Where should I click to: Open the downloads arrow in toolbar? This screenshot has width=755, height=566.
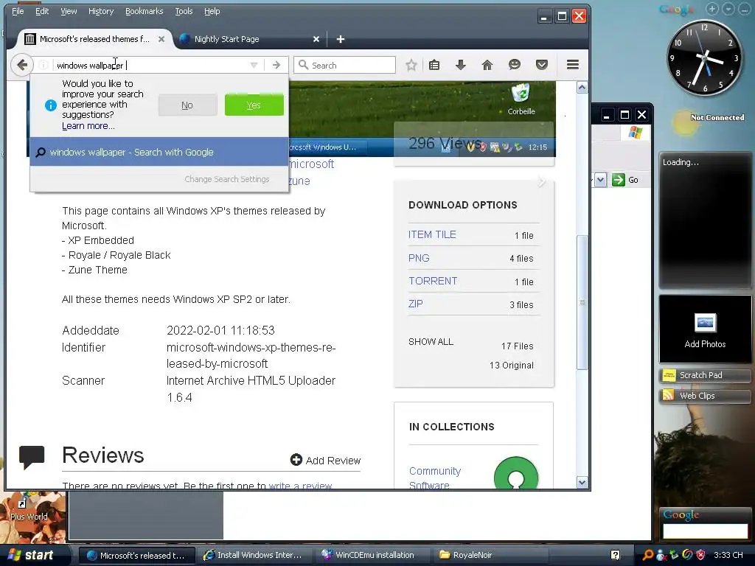click(x=461, y=65)
